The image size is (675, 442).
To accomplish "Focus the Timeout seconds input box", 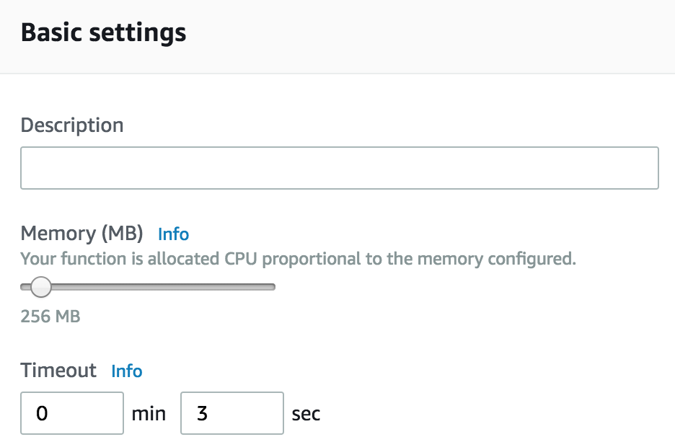I will coord(232,413).
